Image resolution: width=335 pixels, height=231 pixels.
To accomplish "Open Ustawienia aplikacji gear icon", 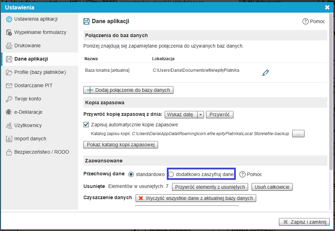I will (9, 19).
